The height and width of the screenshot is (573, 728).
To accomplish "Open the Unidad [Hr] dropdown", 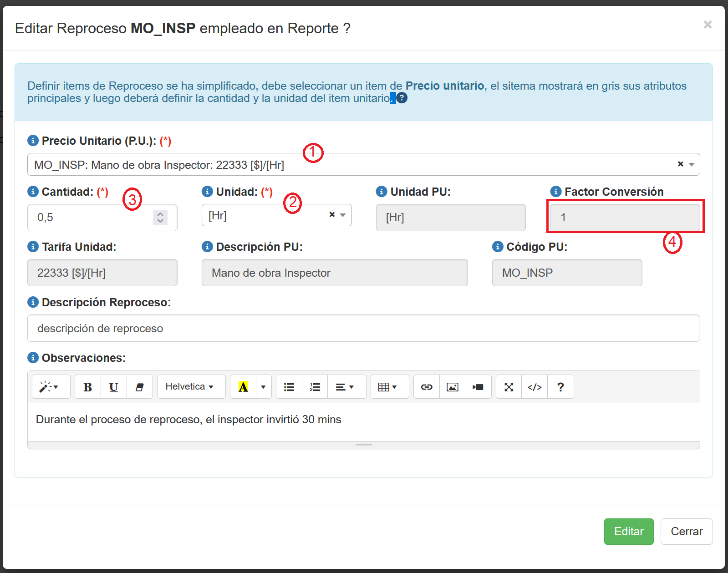I will click(343, 215).
